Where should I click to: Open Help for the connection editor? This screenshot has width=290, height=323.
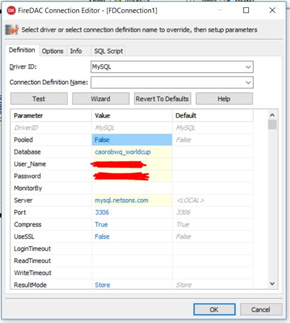(224, 99)
